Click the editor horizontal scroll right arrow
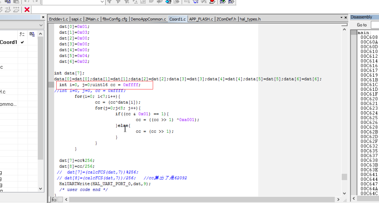The width and height of the screenshot is (379, 203). point(338,200)
